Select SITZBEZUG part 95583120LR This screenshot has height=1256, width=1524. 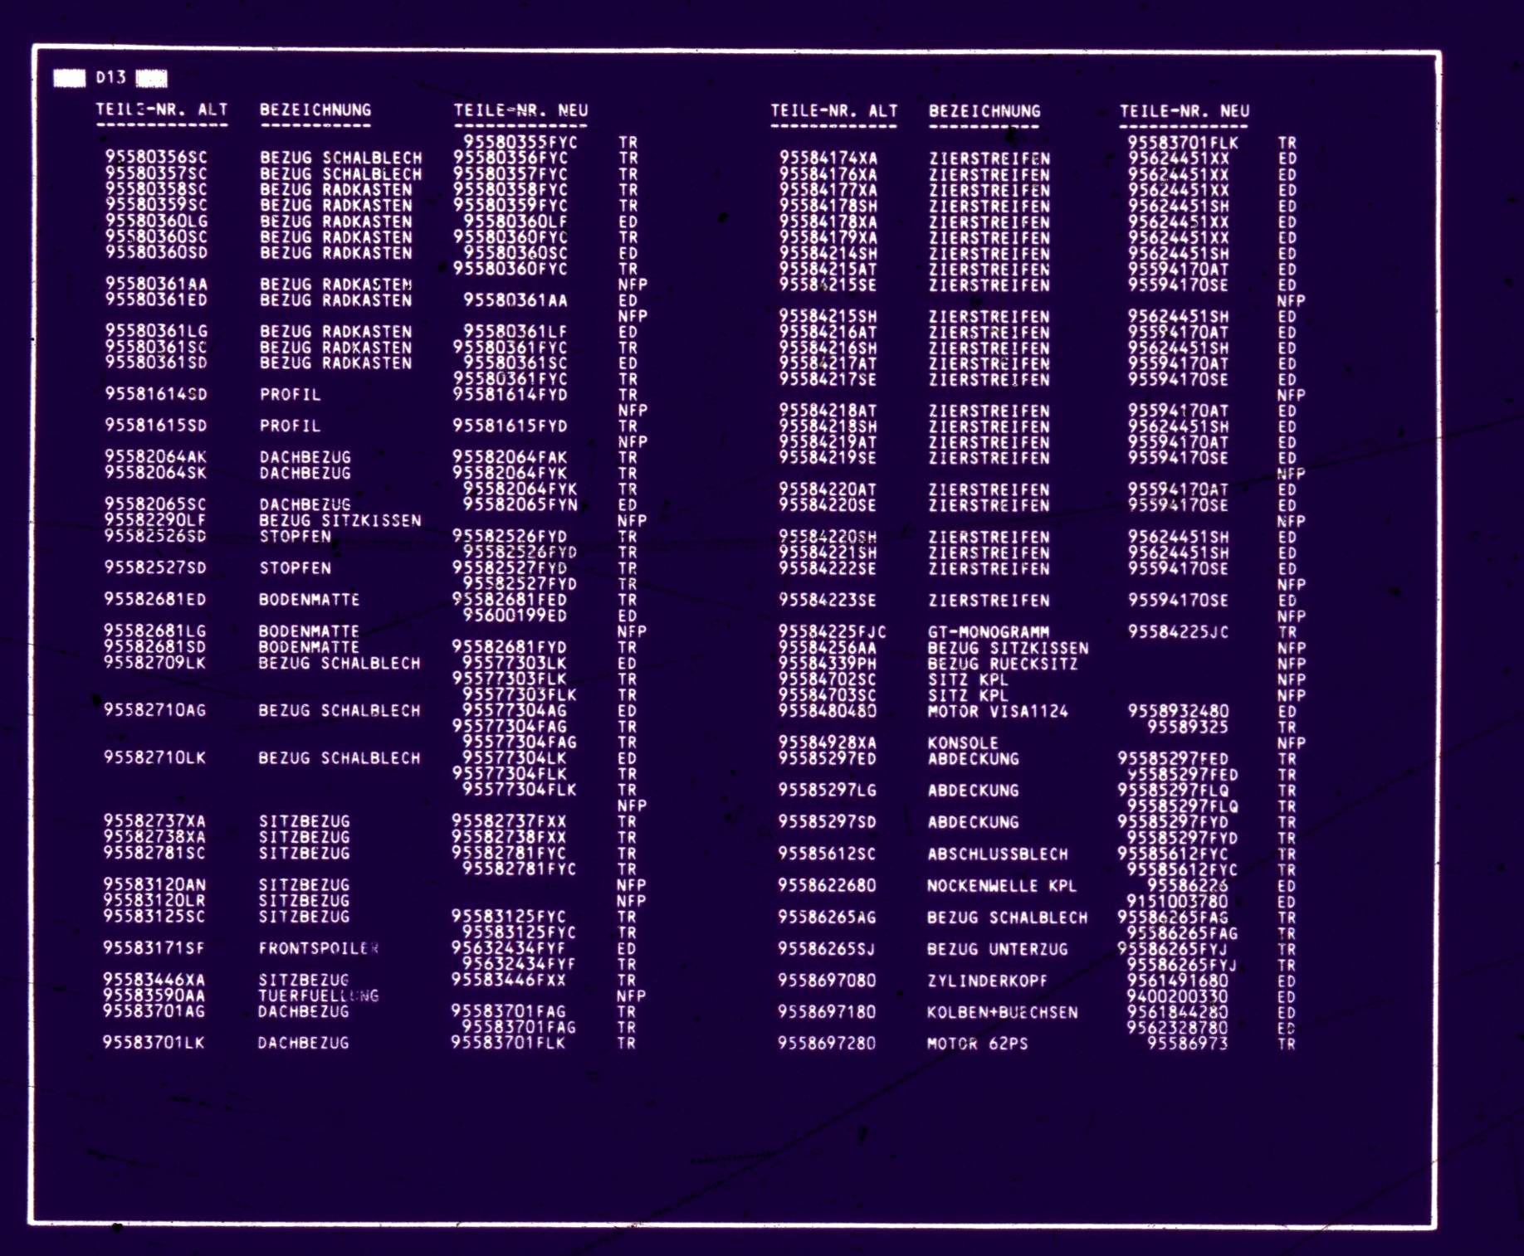pyautogui.click(x=154, y=900)
